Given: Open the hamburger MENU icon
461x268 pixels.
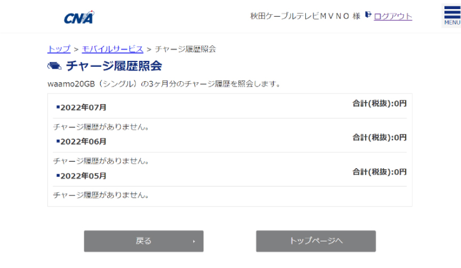Looking at the screenshot, I should pyautogui.click(x=452, y=15).
